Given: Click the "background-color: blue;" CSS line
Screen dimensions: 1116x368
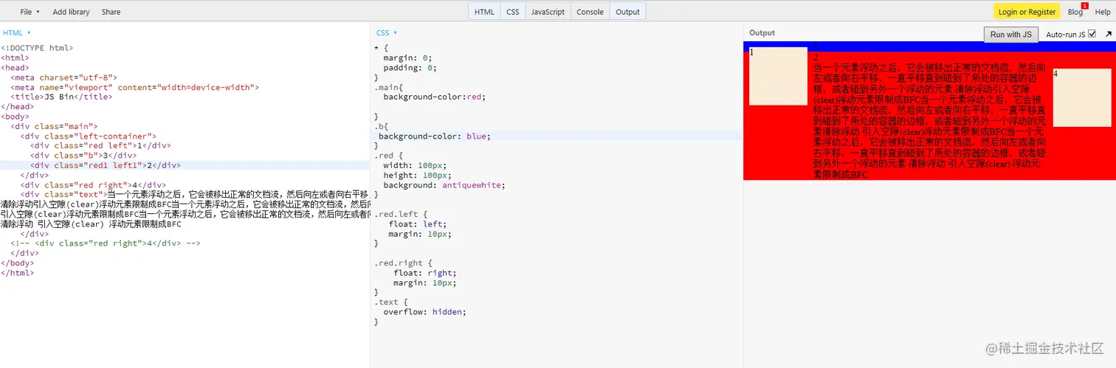Looking at the screenshot, I should 434,136.
